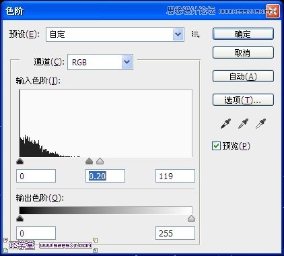
Task: Click the input white point slider
Action: (100, 161)
